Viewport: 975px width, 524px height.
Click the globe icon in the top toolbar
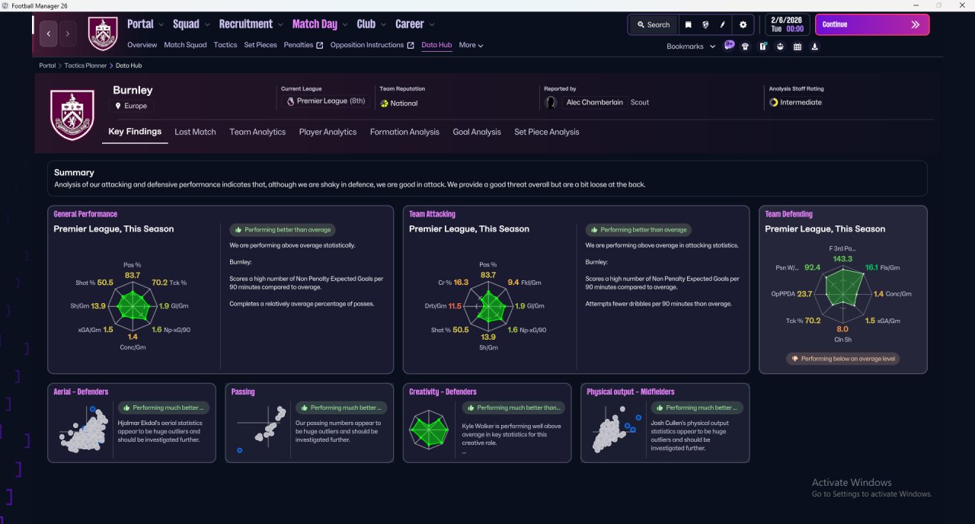(x=705, y=24)
